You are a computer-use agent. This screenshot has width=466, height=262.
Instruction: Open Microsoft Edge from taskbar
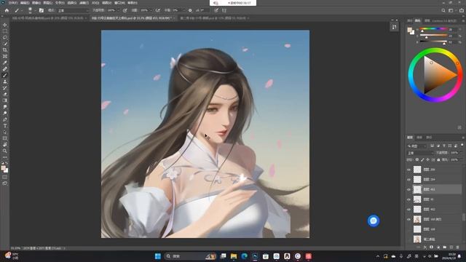[x=245, y=256]
